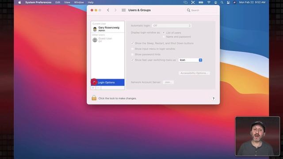
Task: Toggle Show Input menu in login window
Action: coord(132,49)
